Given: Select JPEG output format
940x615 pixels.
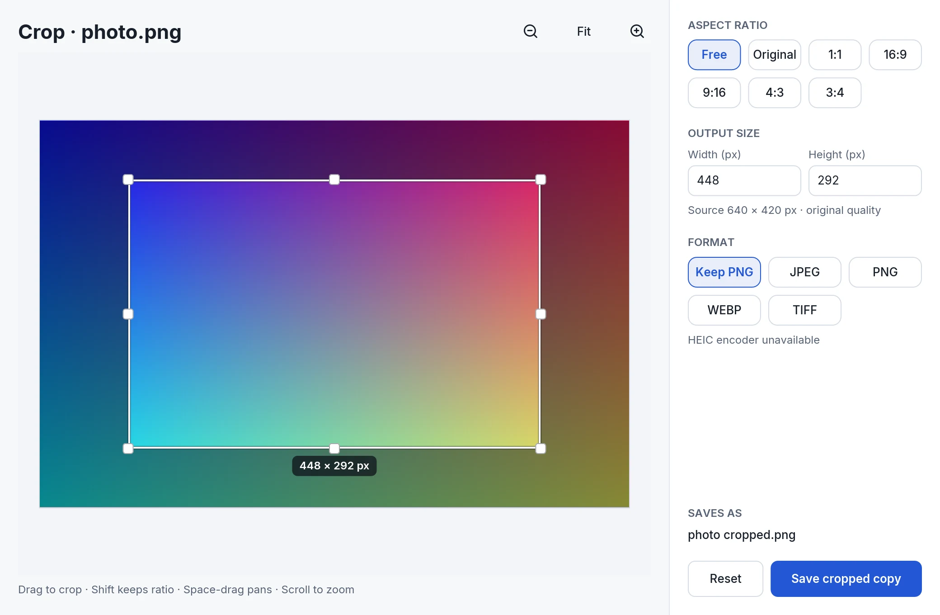Looking at the screenshot, I should tap(805, 272).
